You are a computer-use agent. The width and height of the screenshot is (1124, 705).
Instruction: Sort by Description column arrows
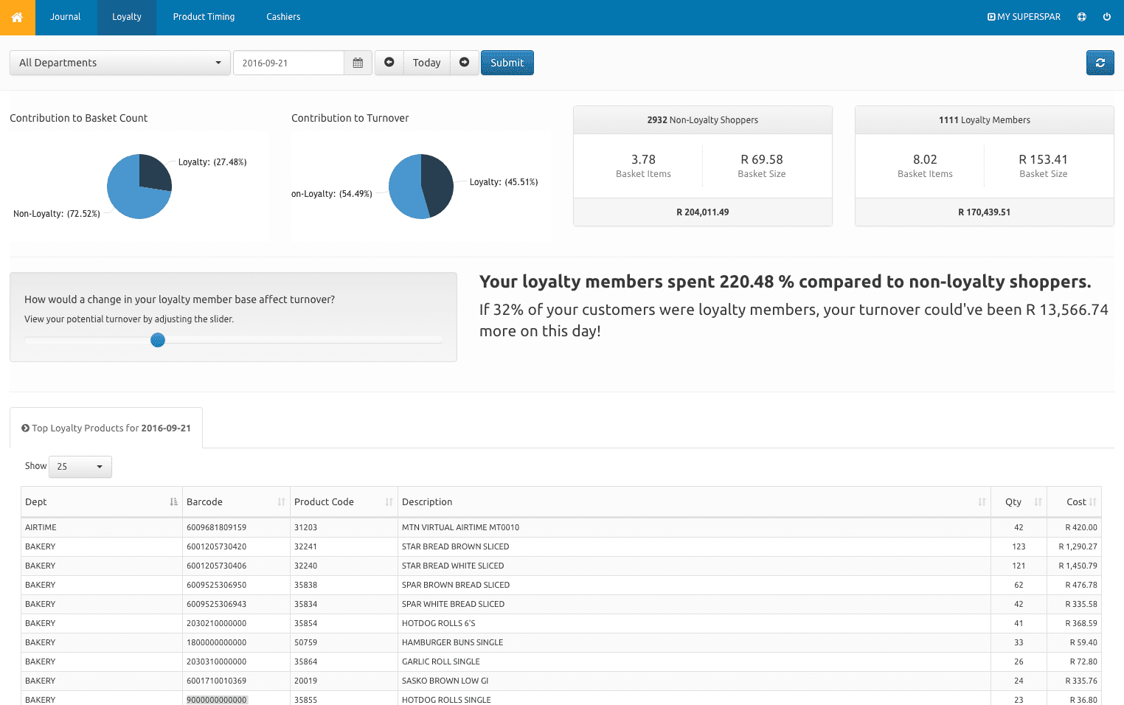[982, 502]
